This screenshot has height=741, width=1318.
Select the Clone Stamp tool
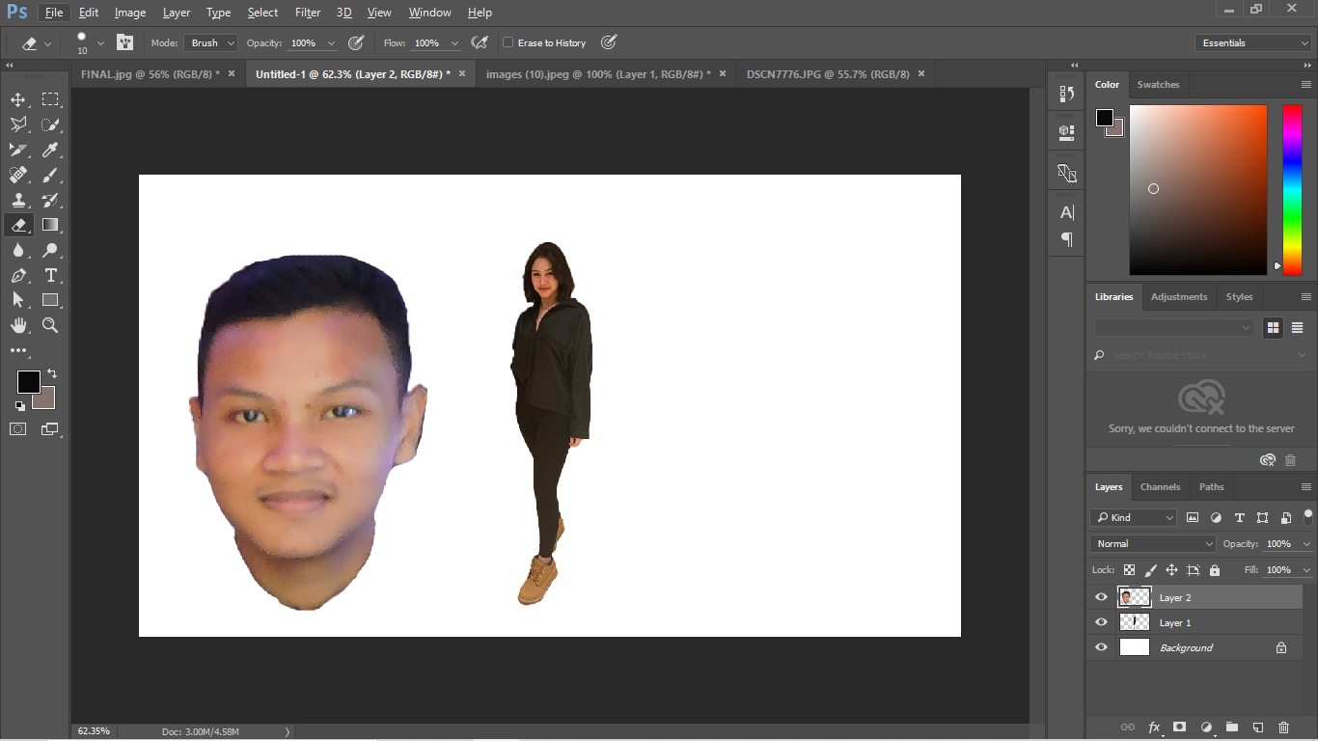(x=18, y=200)
